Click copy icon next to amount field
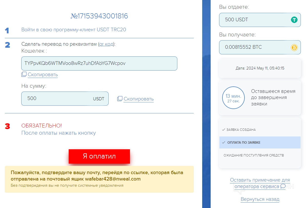The image size is (307, 208). pyautogui.click(x=120, y=98)
